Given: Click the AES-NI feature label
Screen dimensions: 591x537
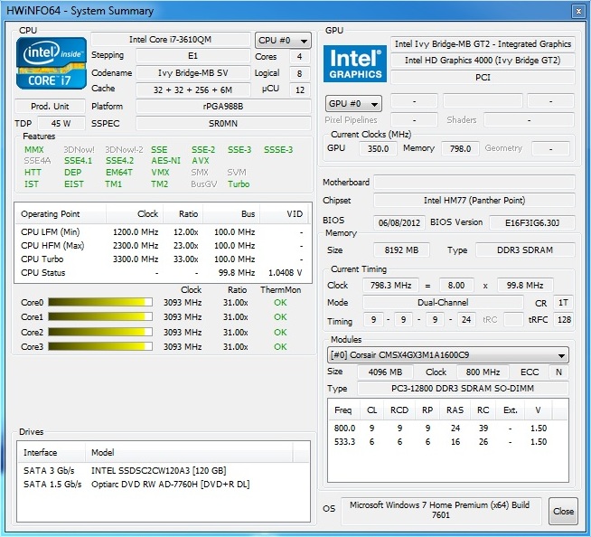Looking at the screenshot, I should click(165, 161).
